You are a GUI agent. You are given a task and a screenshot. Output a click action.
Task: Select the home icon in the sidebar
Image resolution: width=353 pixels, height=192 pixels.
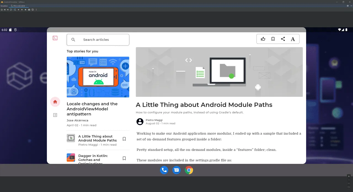55,102
